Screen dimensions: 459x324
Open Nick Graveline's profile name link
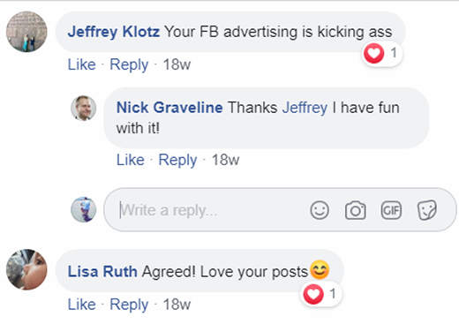[169, 108]
